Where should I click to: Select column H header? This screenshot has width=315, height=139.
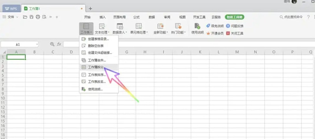pos(145,52)
